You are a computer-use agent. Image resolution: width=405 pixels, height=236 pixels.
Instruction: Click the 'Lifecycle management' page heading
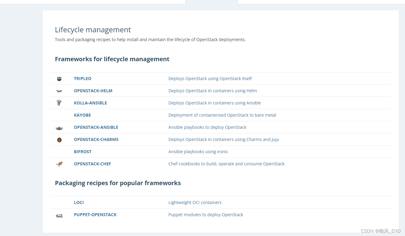93,30
